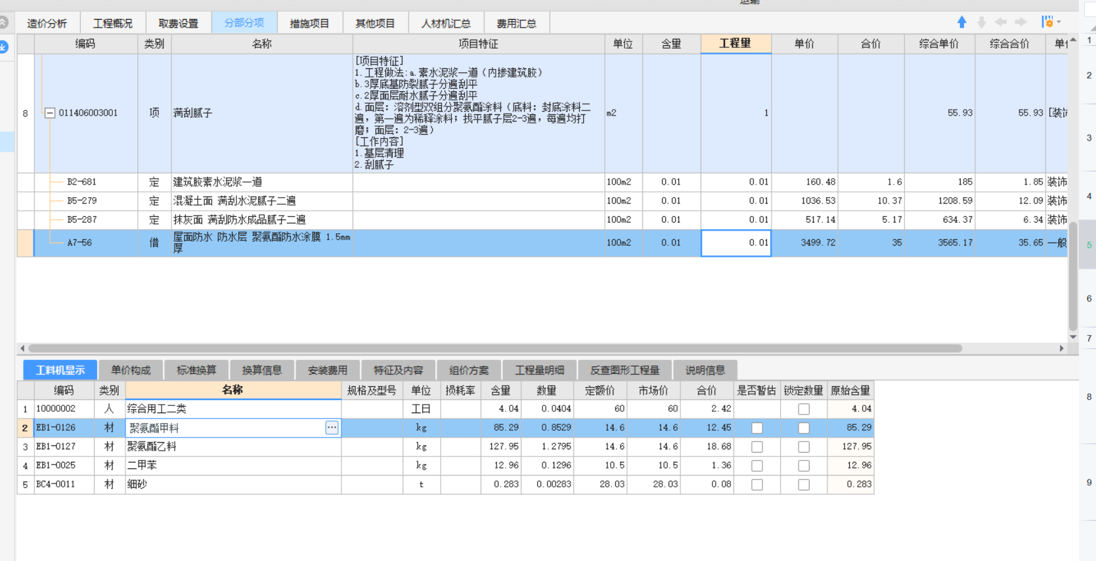Viewport: 1096px width, 561px height.
Task: Click the 原始含量 column header
Action: coord(850,390)
